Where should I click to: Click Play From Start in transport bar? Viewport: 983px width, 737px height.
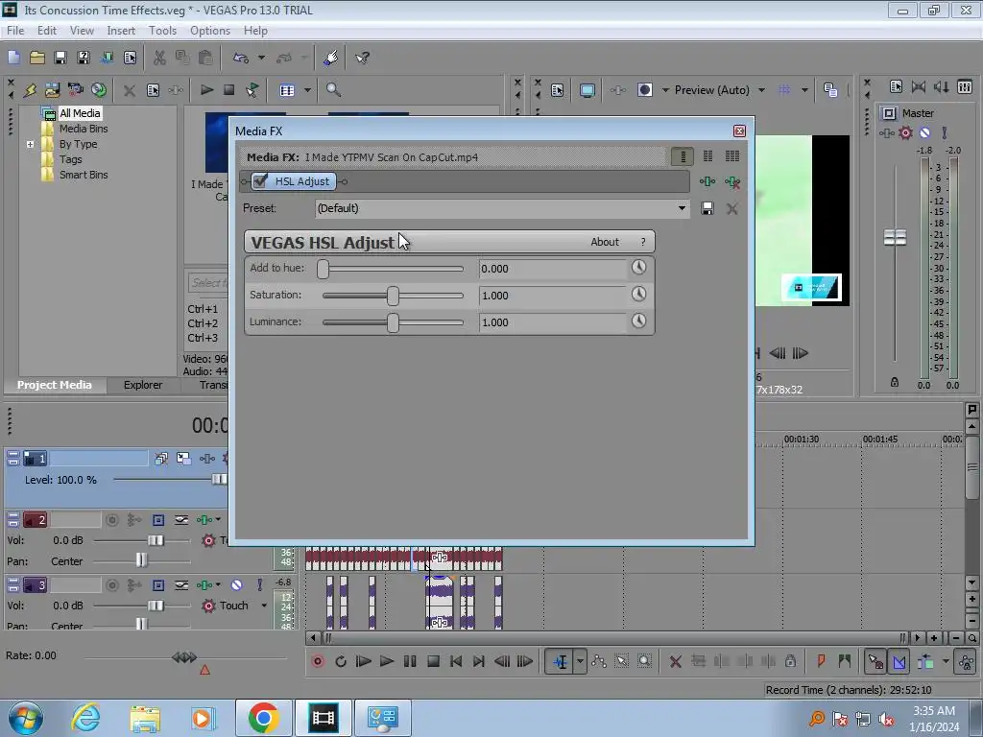[364, 661]
